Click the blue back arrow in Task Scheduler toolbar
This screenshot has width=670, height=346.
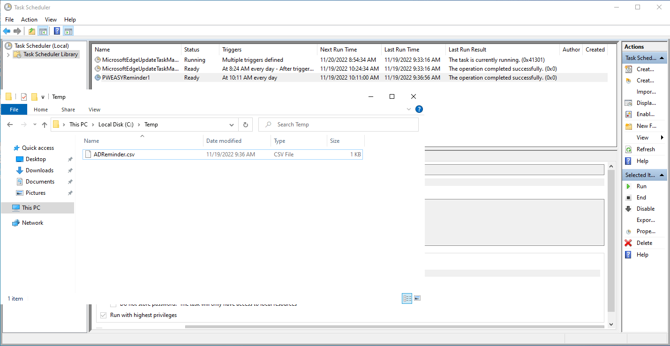point(7,31)
